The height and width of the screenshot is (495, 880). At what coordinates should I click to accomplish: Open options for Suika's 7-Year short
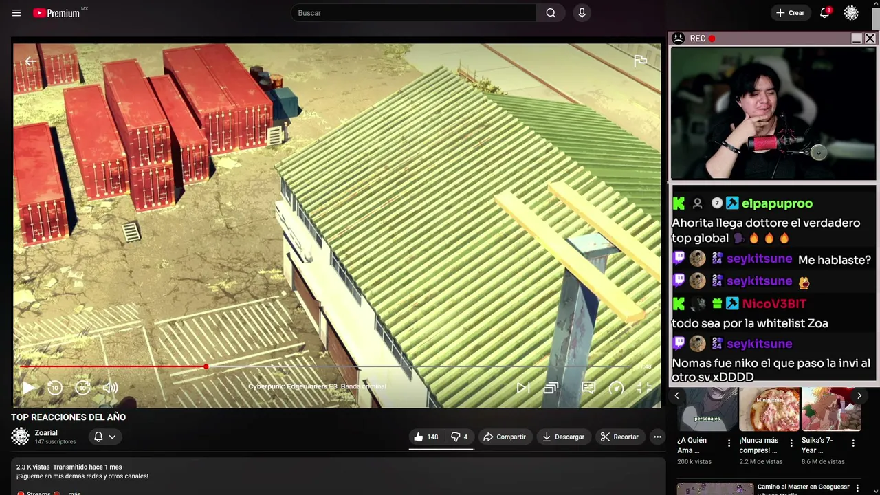pos(853,443)
